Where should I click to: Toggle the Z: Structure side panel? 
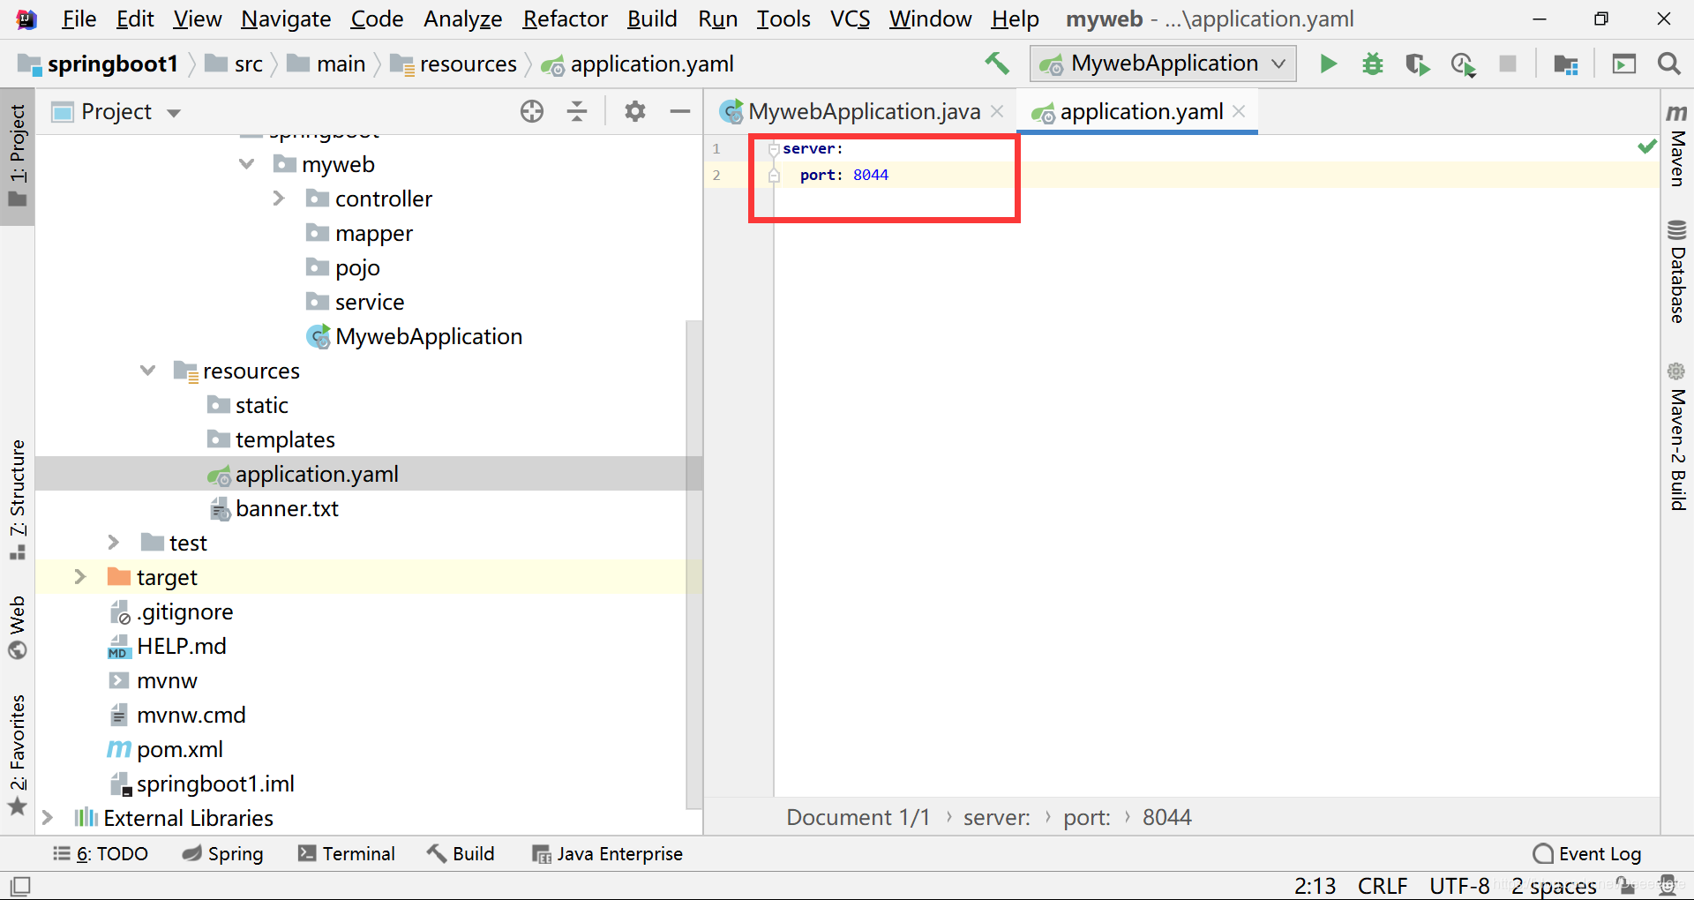pyautogui.click(x=18, y=499)
